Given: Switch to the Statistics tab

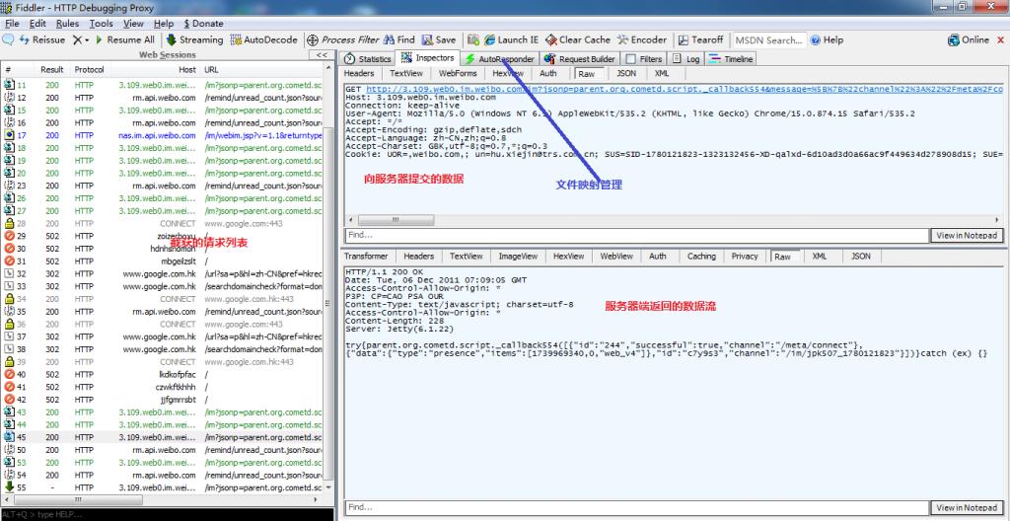Looking at the screenshot, I should click(x=368, y=58).
